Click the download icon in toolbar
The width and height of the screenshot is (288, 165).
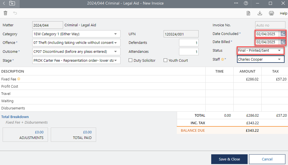coord(260,13)
